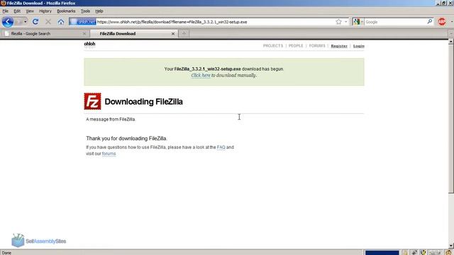Open the History menu
The image size is (454, 255).
[45, 11]
